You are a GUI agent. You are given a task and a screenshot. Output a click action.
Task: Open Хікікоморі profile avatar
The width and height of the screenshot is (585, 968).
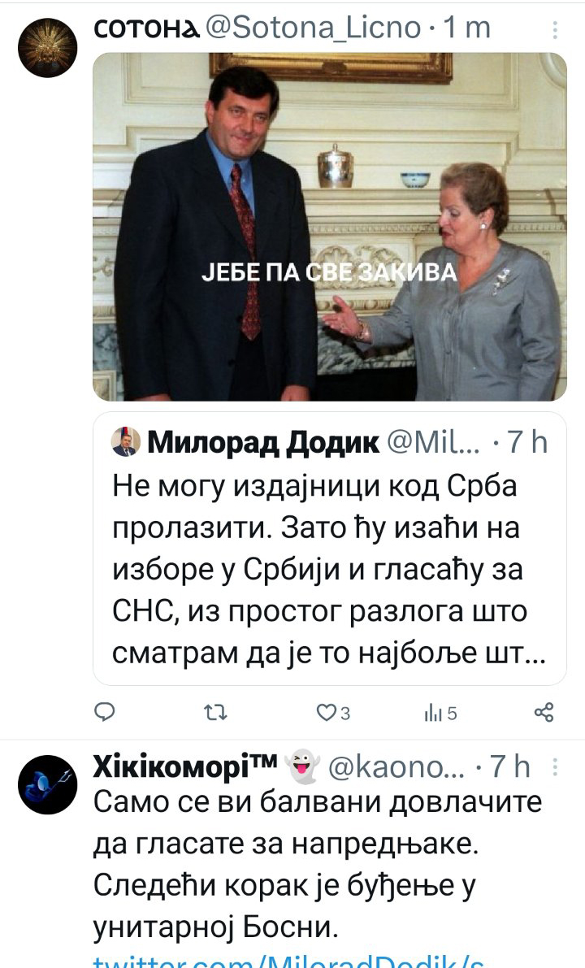(47, 784)
